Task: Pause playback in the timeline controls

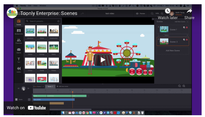Action: tap(23, 88)
